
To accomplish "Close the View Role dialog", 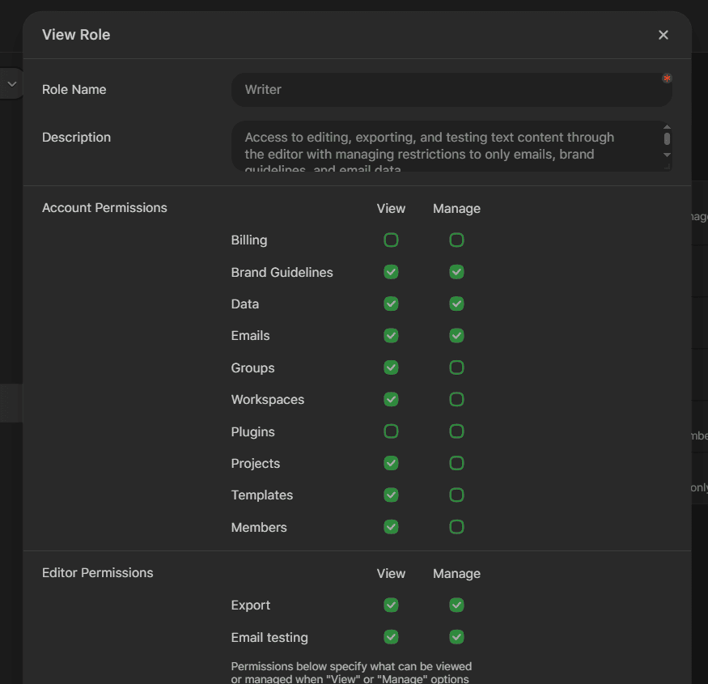I will pos(663,35).
